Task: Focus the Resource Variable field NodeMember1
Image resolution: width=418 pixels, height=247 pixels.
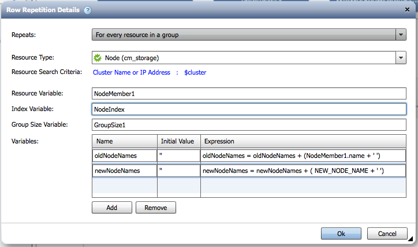Action: click(249, 94)
